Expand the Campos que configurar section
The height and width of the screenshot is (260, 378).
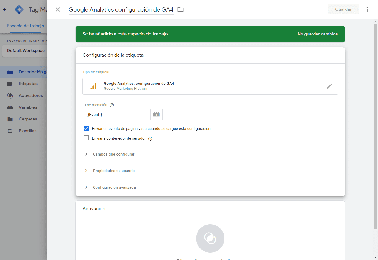tap(114, 154)
